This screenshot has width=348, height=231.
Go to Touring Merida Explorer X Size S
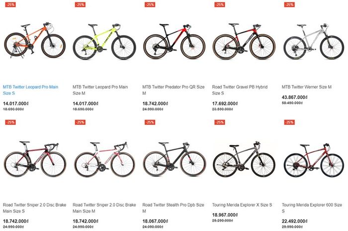point(242,205)
